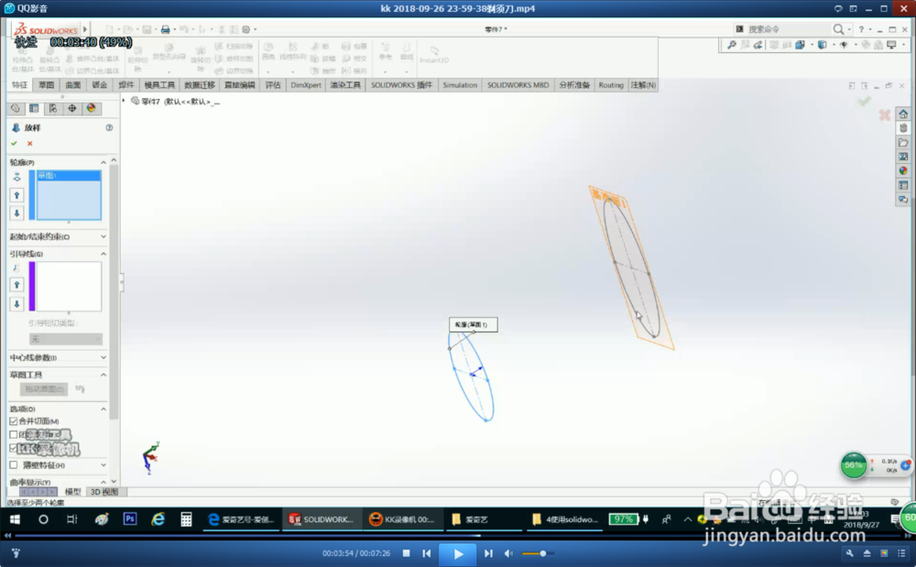Switch to the 焊件 ribbon tab

(126, 85)
